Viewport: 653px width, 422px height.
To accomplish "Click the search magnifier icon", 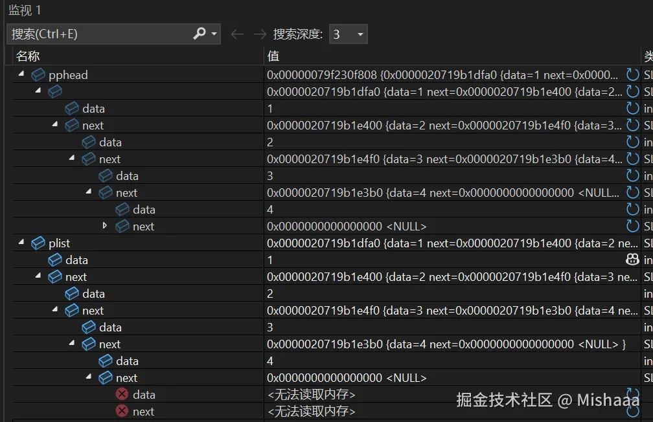I will point(200,34).
